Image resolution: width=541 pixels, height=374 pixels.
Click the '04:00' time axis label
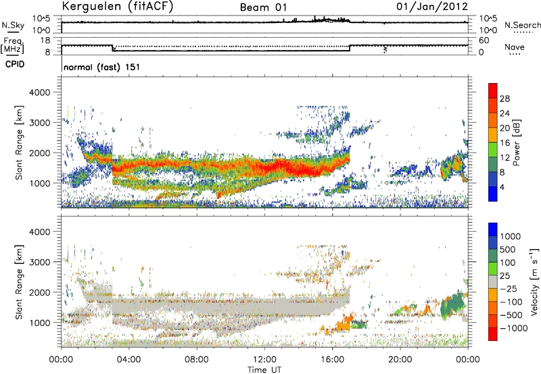(x=129, y=360)
